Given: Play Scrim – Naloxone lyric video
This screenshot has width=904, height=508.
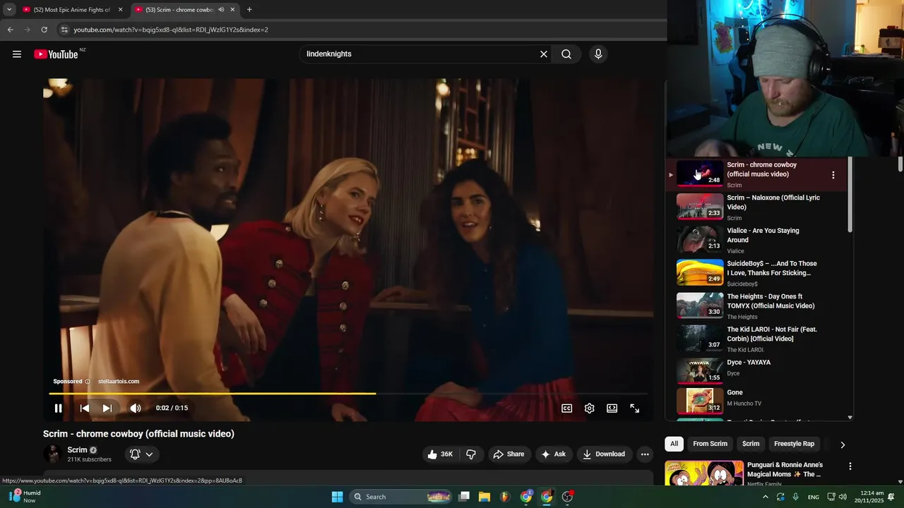Looking at the screenshot, I should pos(756,207).
